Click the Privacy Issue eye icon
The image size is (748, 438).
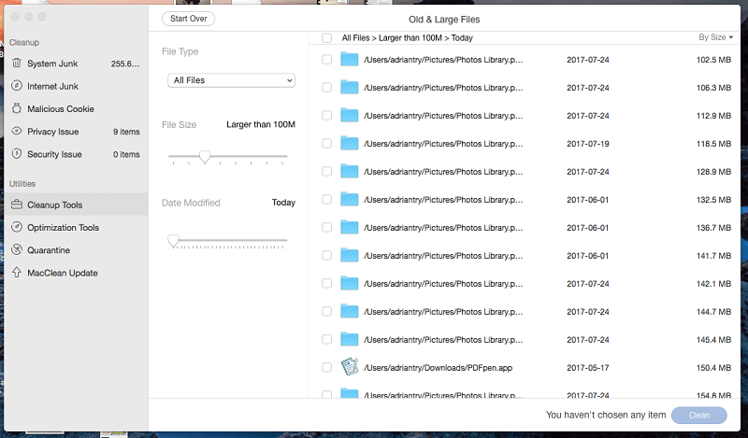tap(17, 131)
